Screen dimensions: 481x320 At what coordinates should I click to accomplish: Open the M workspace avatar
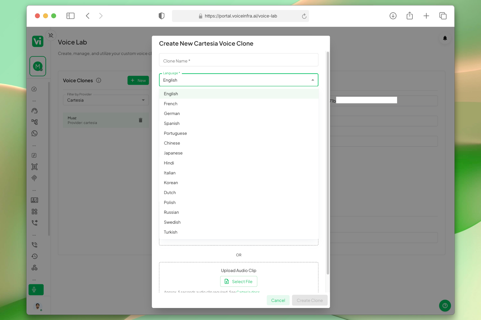coord(38,66)
